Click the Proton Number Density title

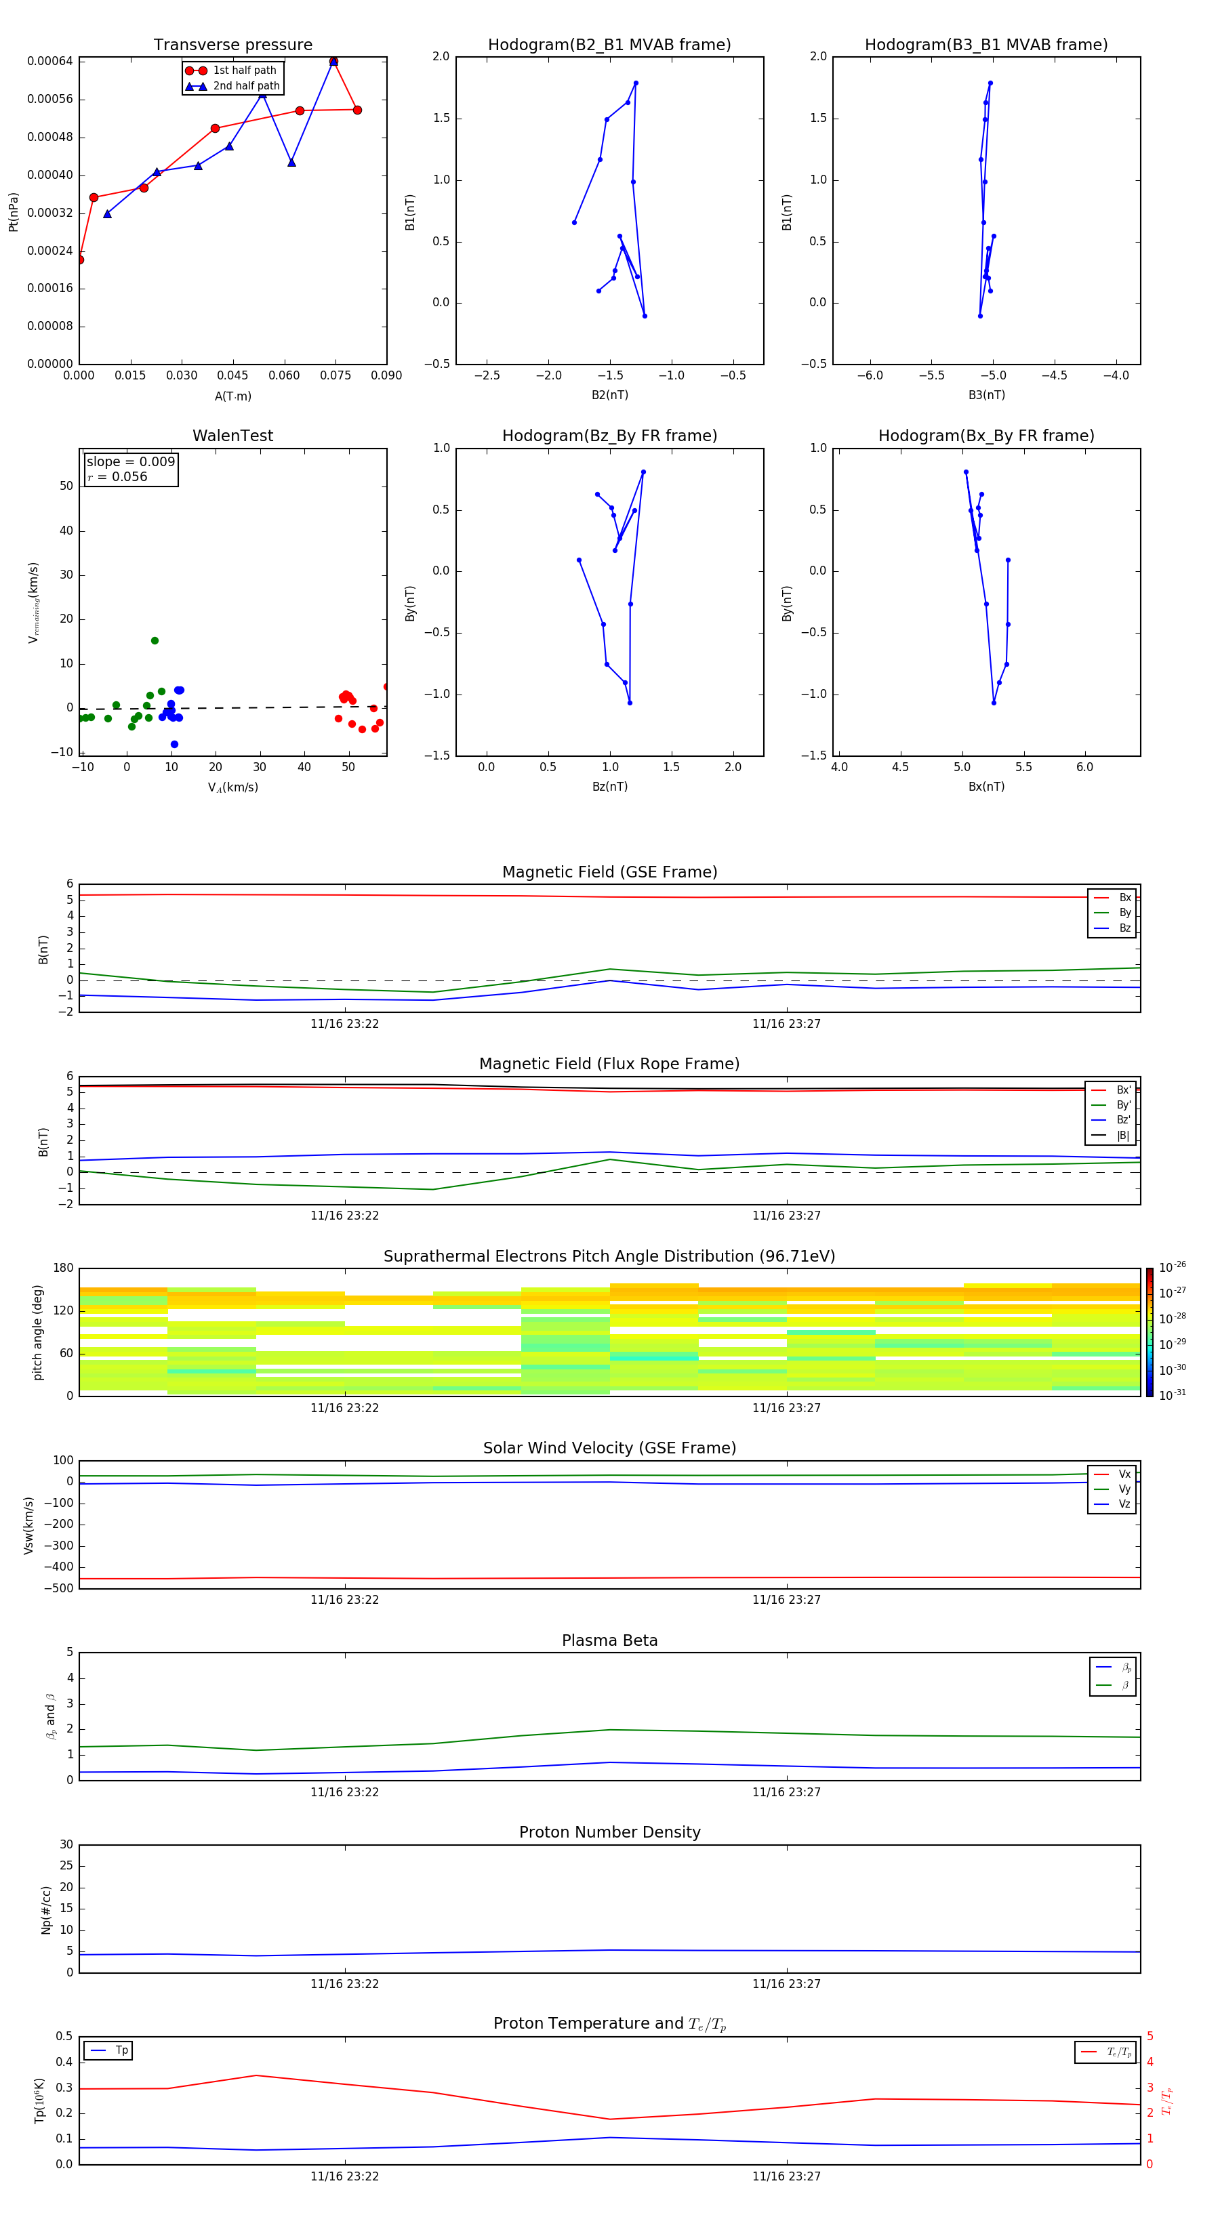point(609,1832)
